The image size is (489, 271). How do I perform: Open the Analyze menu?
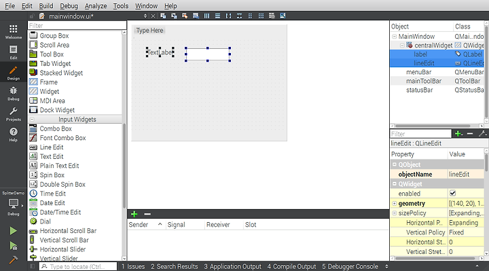coord(96,5)
